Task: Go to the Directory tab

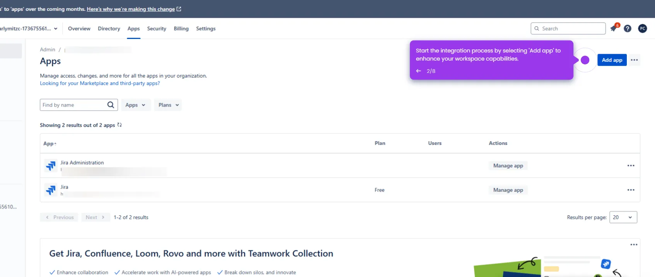Action: tap(109, 29)
